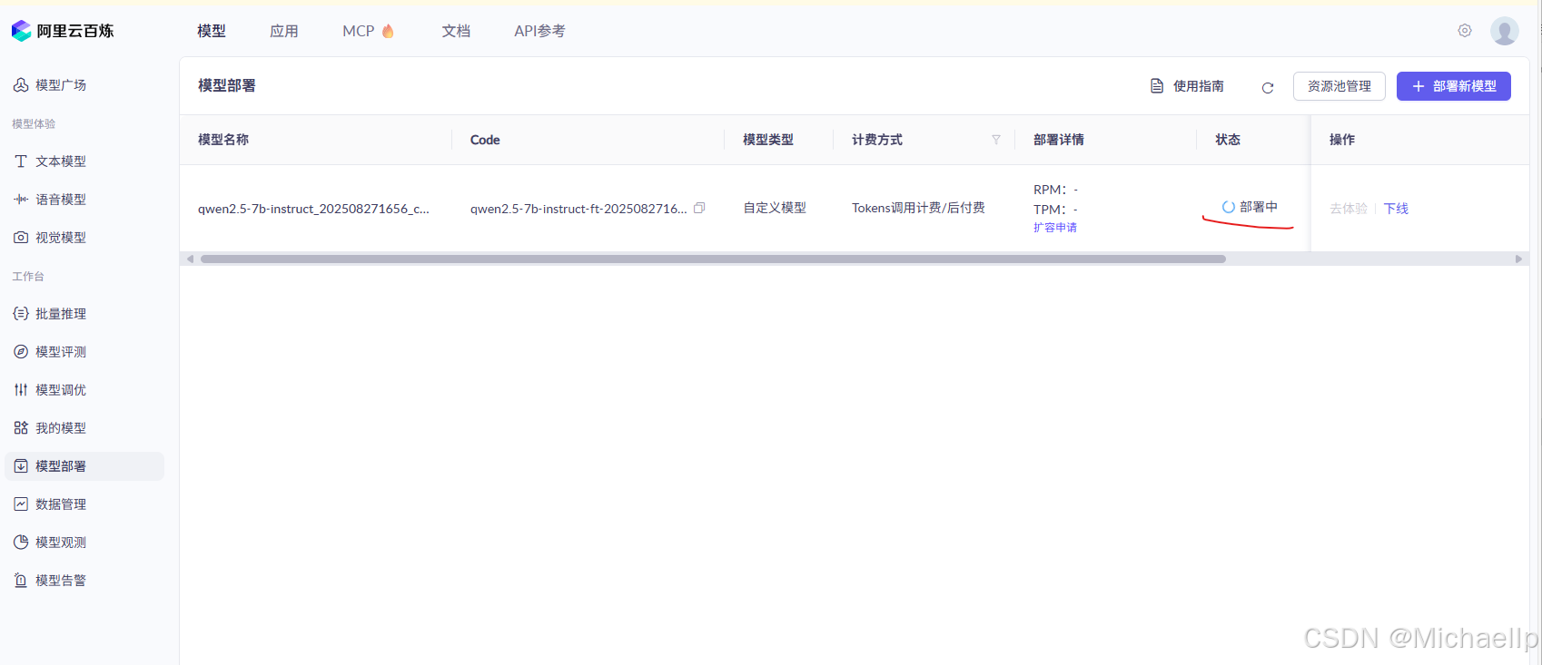This screenshot has width=1542, height=665.
Task: Click the 模型部署 download-box icon
Action: click(x=21, y=466)
